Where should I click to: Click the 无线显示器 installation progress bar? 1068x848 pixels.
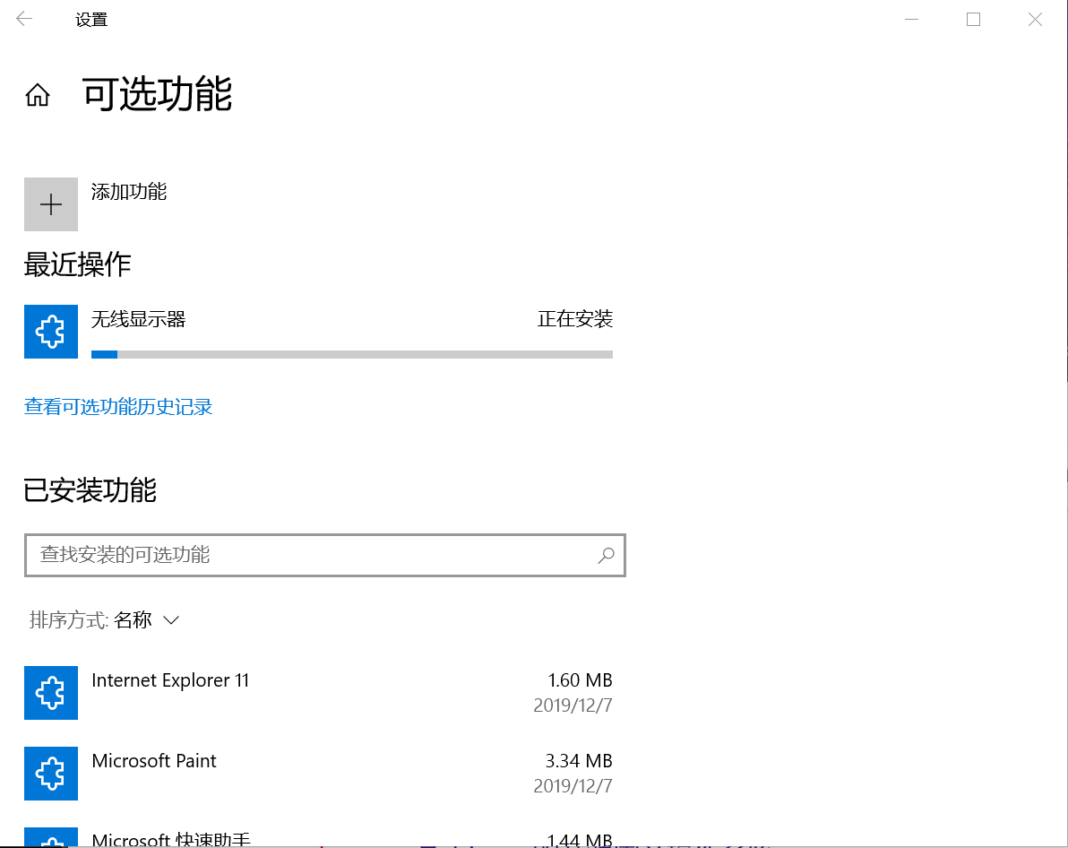click(x=352, y=354)
